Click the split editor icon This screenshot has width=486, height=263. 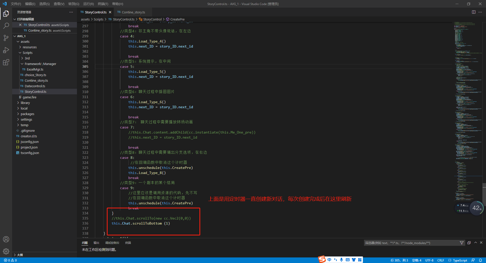[x=474, y=12]
